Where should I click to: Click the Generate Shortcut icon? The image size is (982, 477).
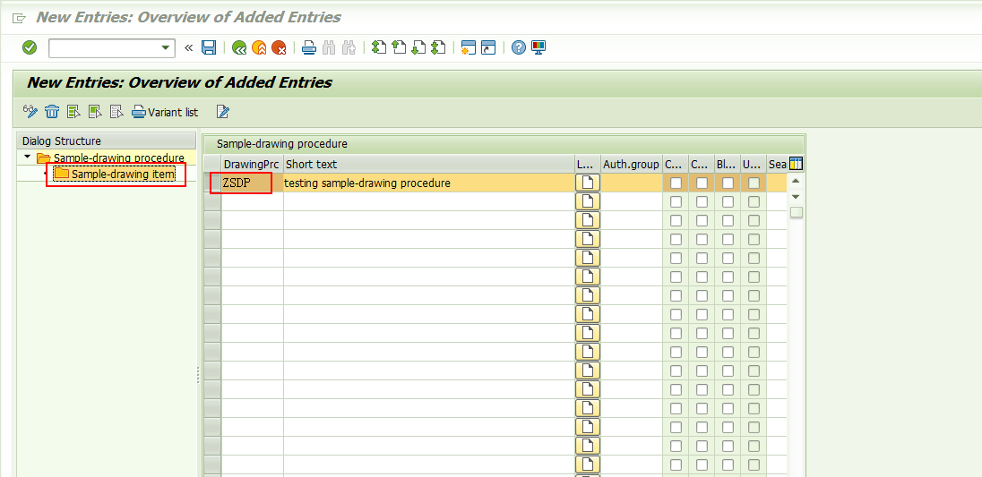click(488, 47)
